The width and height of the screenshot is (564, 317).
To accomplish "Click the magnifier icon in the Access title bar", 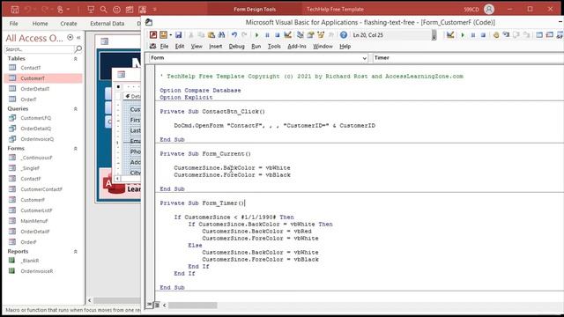I will coord(104,10).
